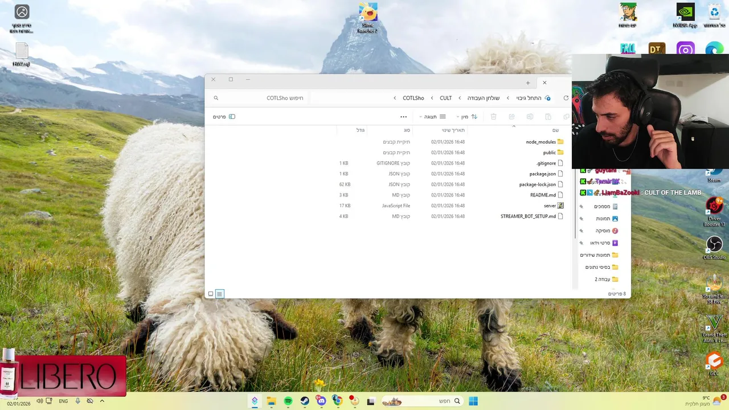
Task: Select the STREAMER_BOT_SETUP.md file icon
Action: pos(560,216)
